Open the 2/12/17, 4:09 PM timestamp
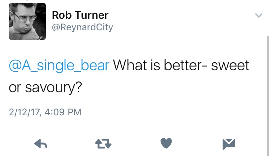 click(45, 112)
